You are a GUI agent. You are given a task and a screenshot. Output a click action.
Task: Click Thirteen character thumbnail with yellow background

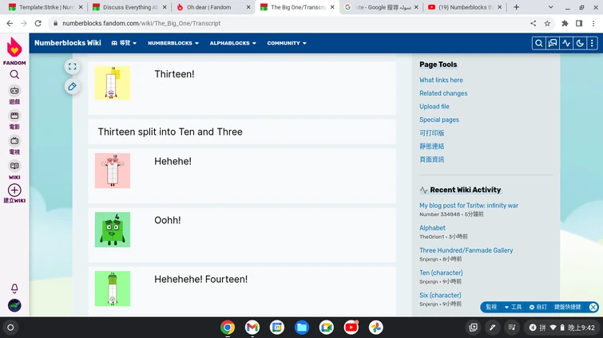coord(113,83)
